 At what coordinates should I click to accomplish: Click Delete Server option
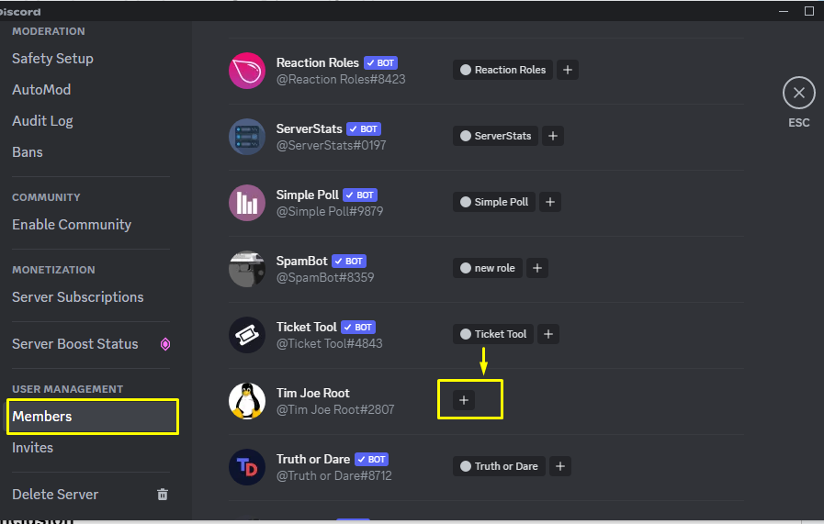[x=55, y=495]
